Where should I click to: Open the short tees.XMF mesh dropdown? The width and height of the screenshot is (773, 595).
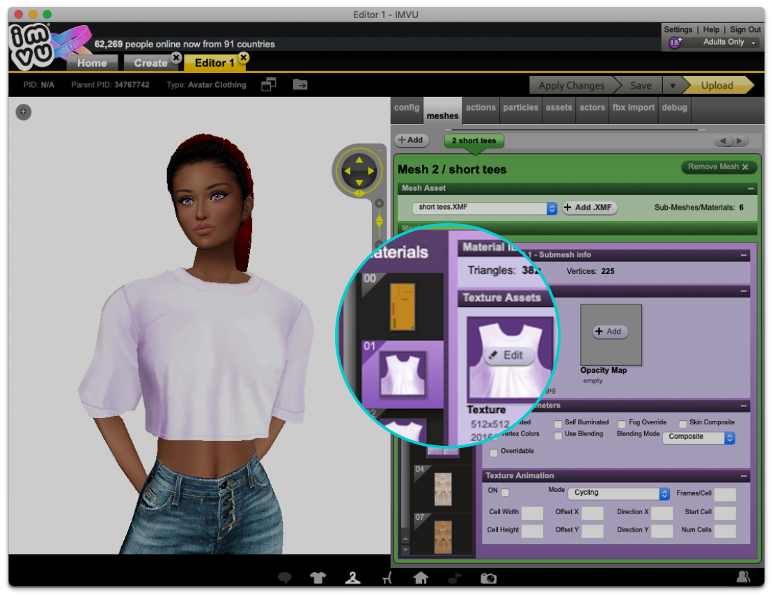pos(485,208)
